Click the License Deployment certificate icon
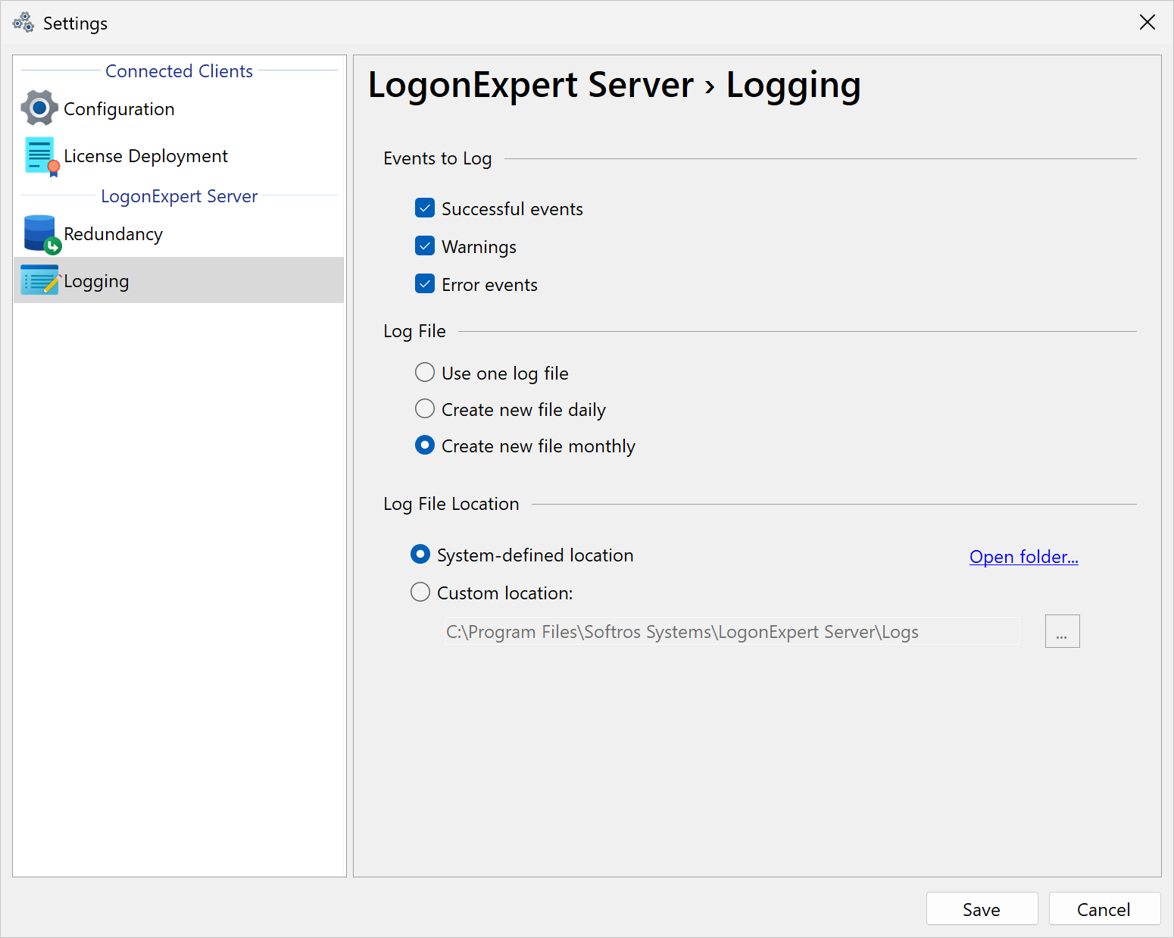1174x938 pixels. click(41, 156)
